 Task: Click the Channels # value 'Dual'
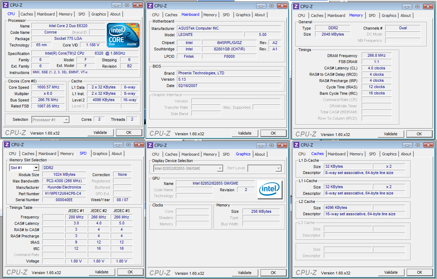(x=403, y=28)
